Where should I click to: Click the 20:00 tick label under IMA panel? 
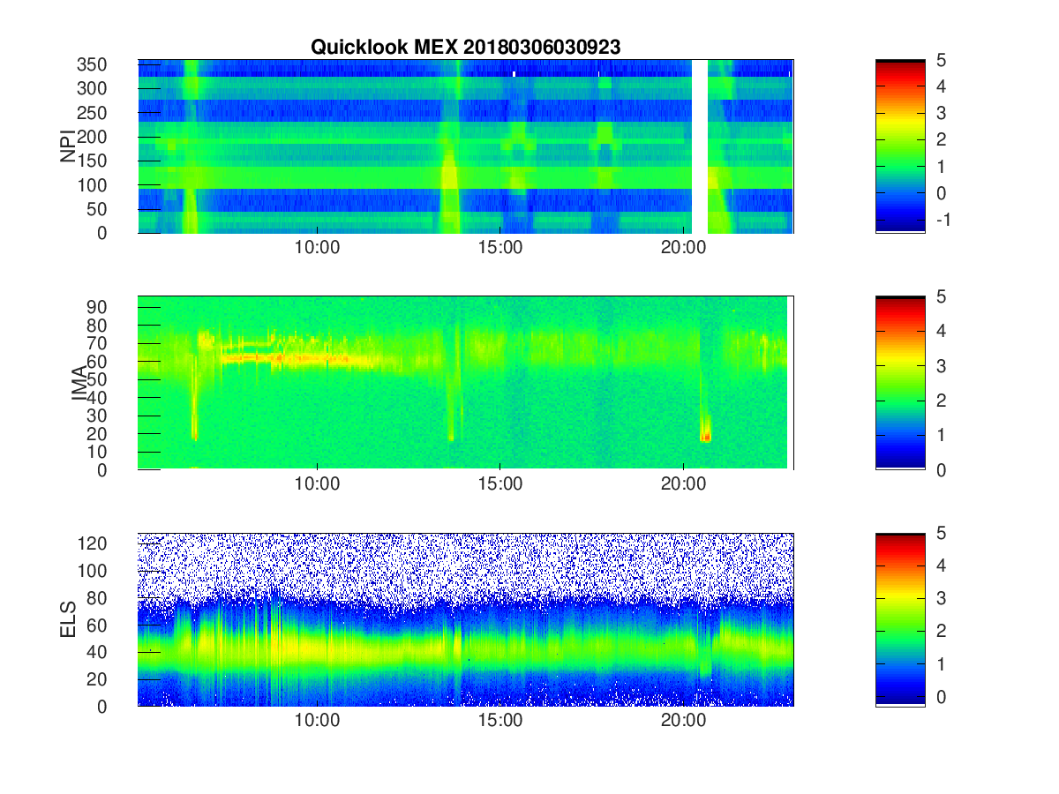click(x=683, y=484)
